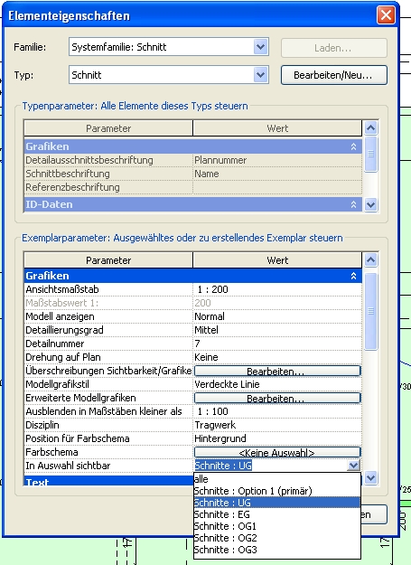Click the Typenparameter 'Parameter' column header
This screenshot has width=411, height=565.
(x=108, y=128)
